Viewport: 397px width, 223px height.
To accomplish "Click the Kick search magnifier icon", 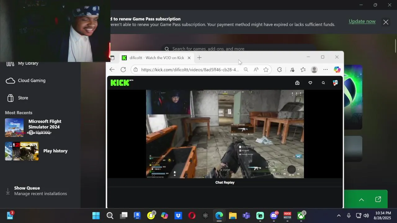I will (x=323, y=83).
